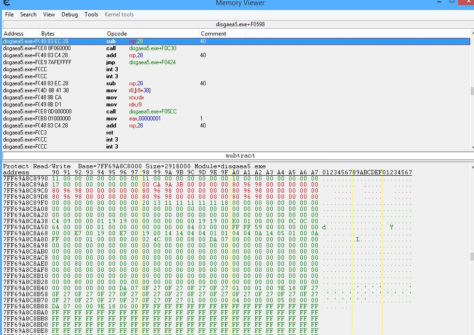Click the C4 byte in row 7FF69A8C8A38

point(56,221)
